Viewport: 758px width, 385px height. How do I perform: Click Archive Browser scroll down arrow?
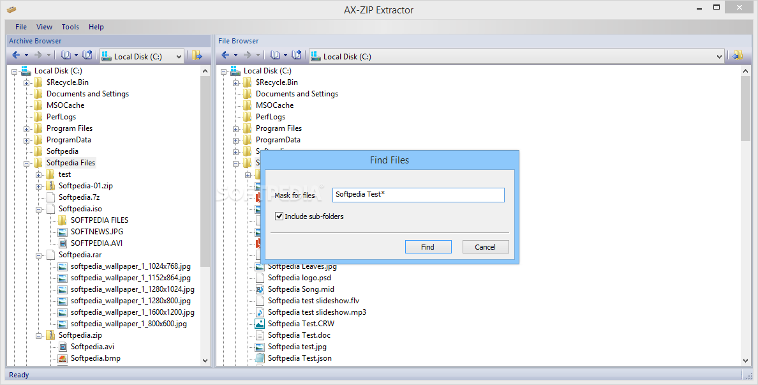tap(205, 360)
